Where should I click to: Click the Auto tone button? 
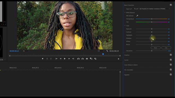tap(166, 48)
